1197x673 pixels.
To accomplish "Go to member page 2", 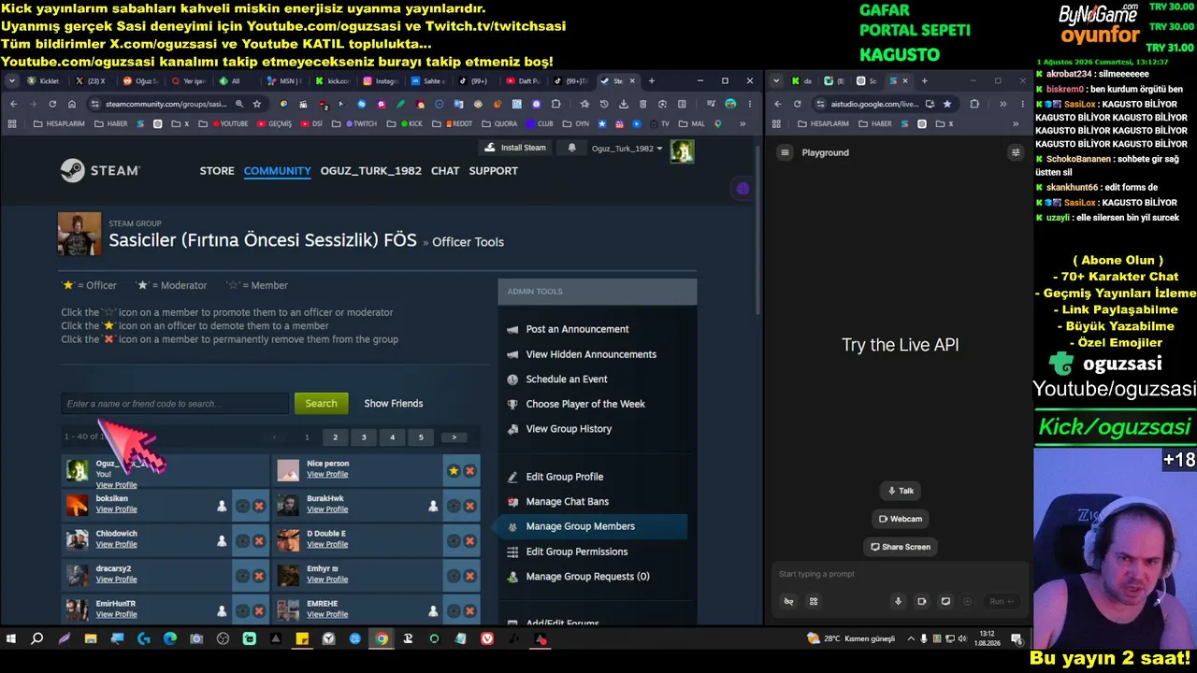I will 336,437.
